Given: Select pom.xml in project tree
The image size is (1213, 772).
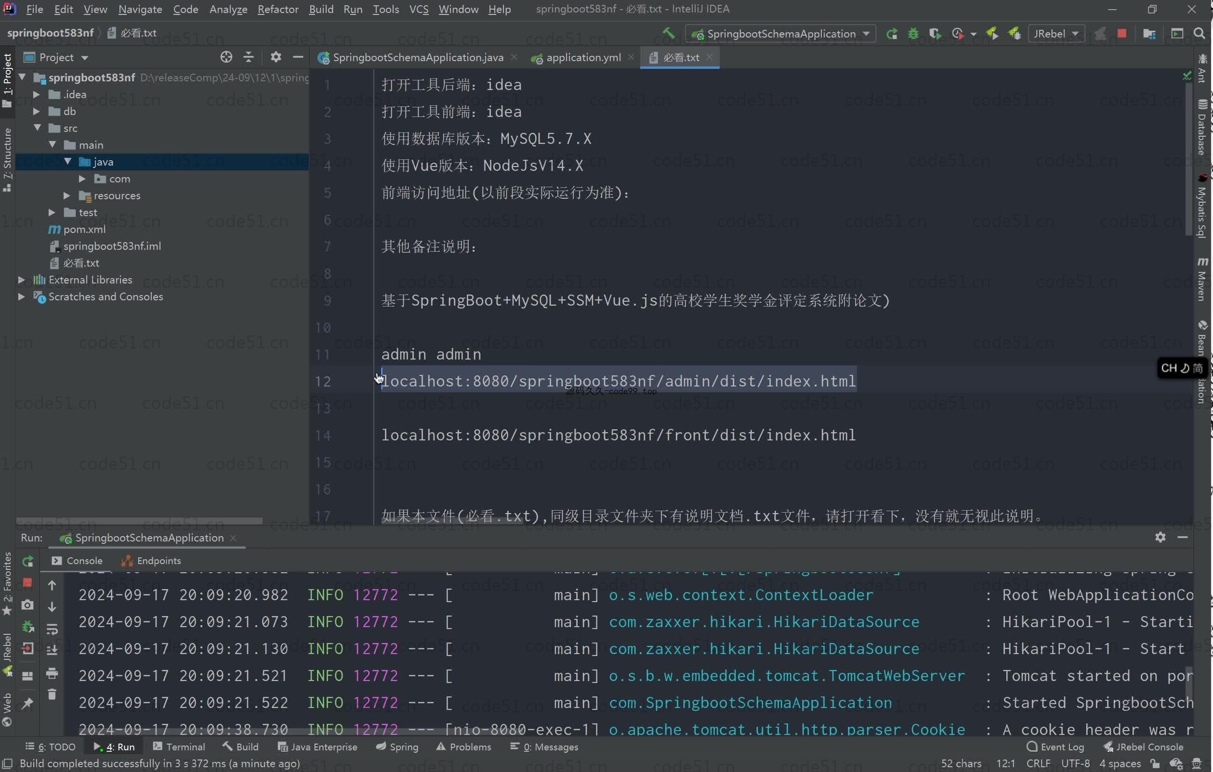Looking at the screenshot, I should click(84, 229).
